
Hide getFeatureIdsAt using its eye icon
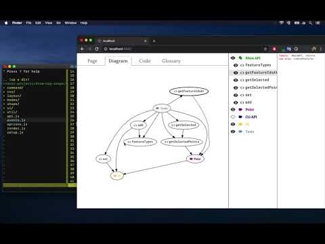click(236, 73)
